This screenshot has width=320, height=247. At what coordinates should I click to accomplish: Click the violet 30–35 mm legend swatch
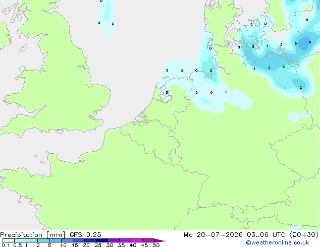click(114, 240)
